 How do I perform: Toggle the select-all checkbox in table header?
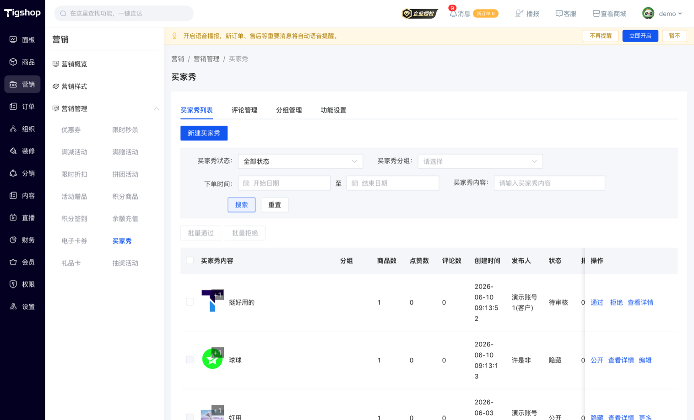[190, 261]
